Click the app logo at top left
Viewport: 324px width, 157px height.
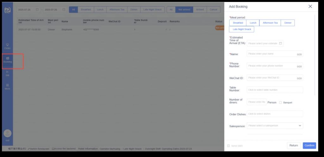(x=8, y=10)
